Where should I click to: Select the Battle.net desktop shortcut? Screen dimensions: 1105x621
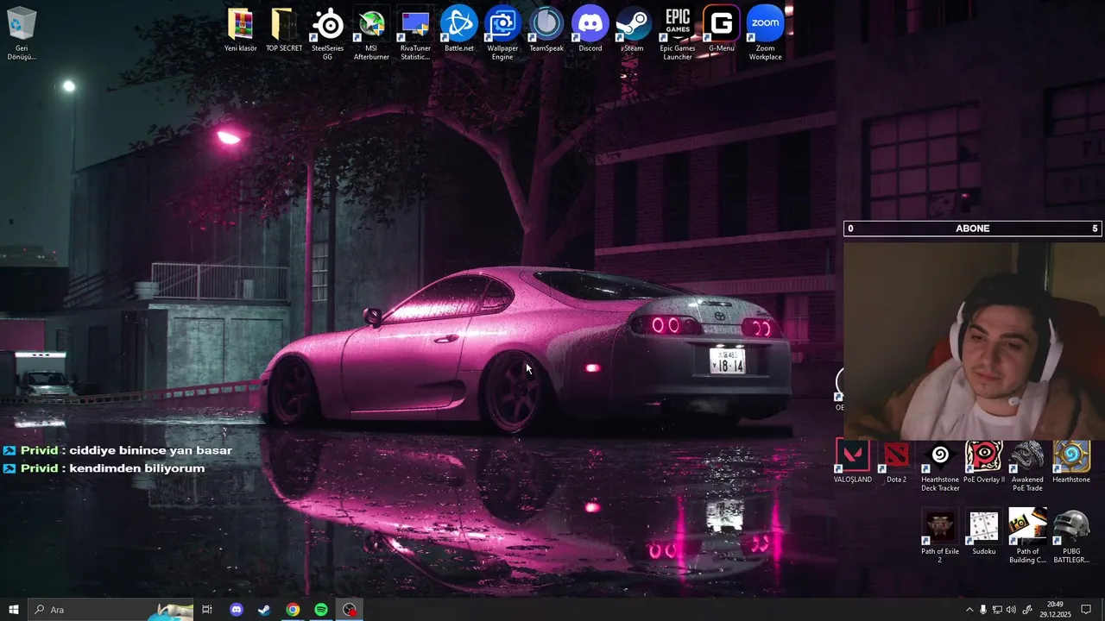coord(459,29)
